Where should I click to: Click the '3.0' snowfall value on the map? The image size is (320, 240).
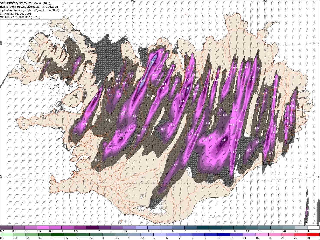pyautogui.click(x=224, y=140)
